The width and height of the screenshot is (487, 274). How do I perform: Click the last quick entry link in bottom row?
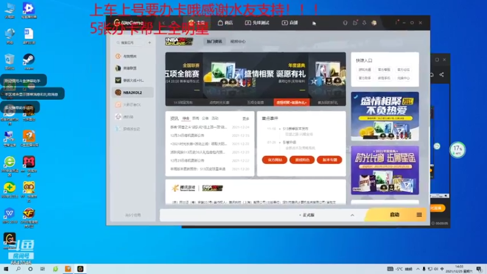tap(403, 78)
